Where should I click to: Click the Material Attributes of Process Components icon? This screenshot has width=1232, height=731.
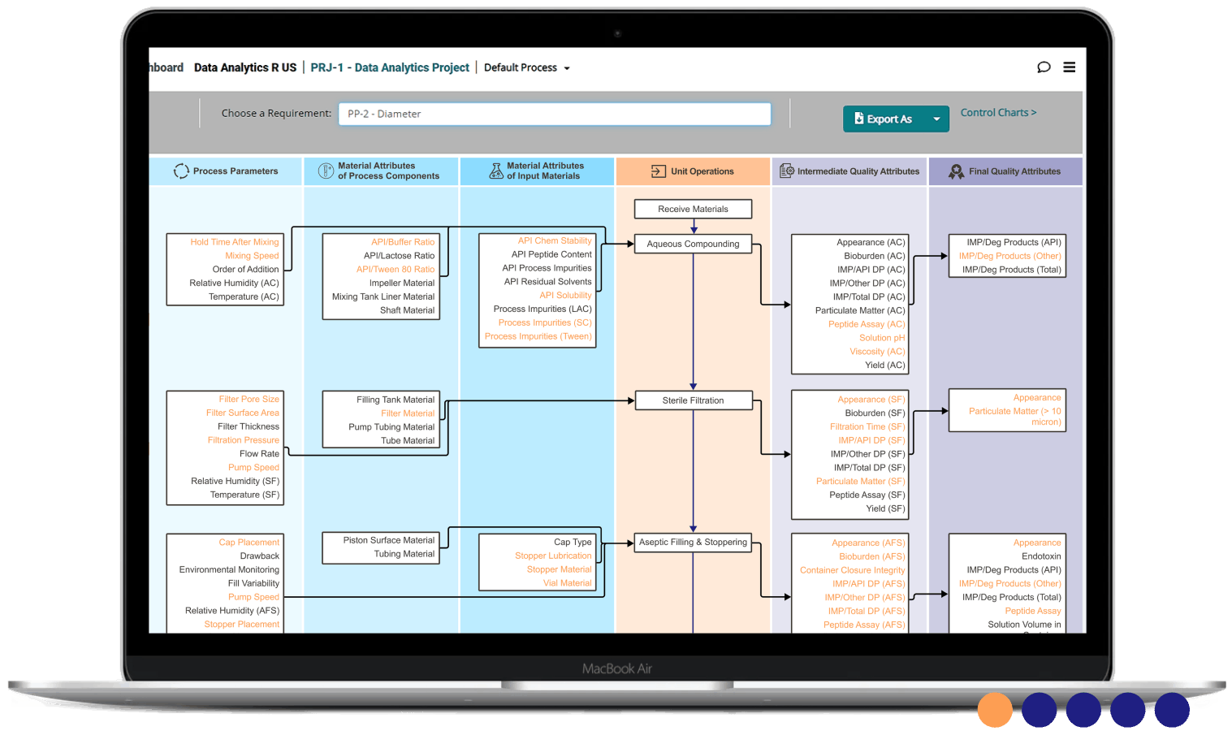point(326,171)
